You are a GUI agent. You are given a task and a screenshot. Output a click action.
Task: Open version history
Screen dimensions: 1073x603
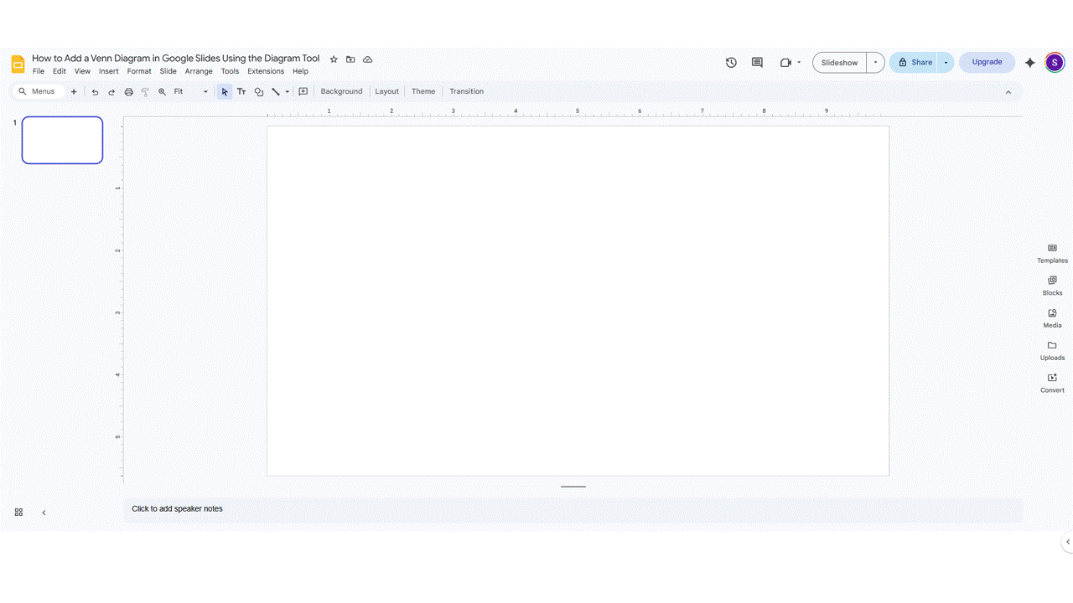point(730,62)
